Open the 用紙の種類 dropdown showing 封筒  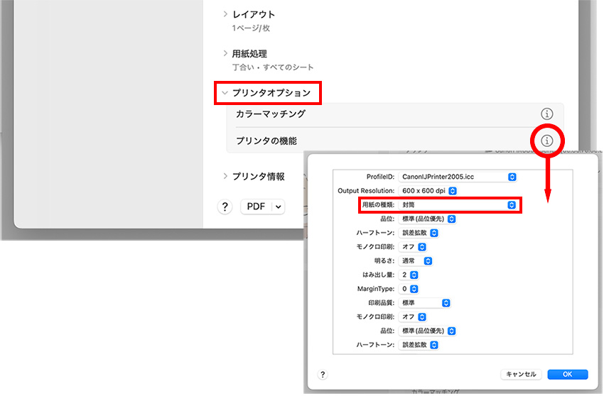coord(458,204)
